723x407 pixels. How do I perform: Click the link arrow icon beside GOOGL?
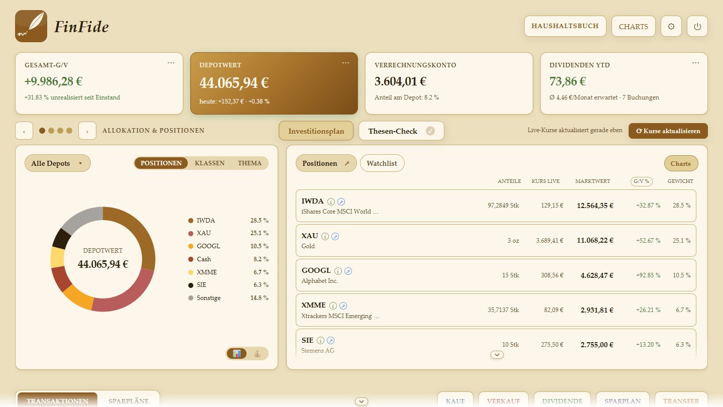[348, 271]
